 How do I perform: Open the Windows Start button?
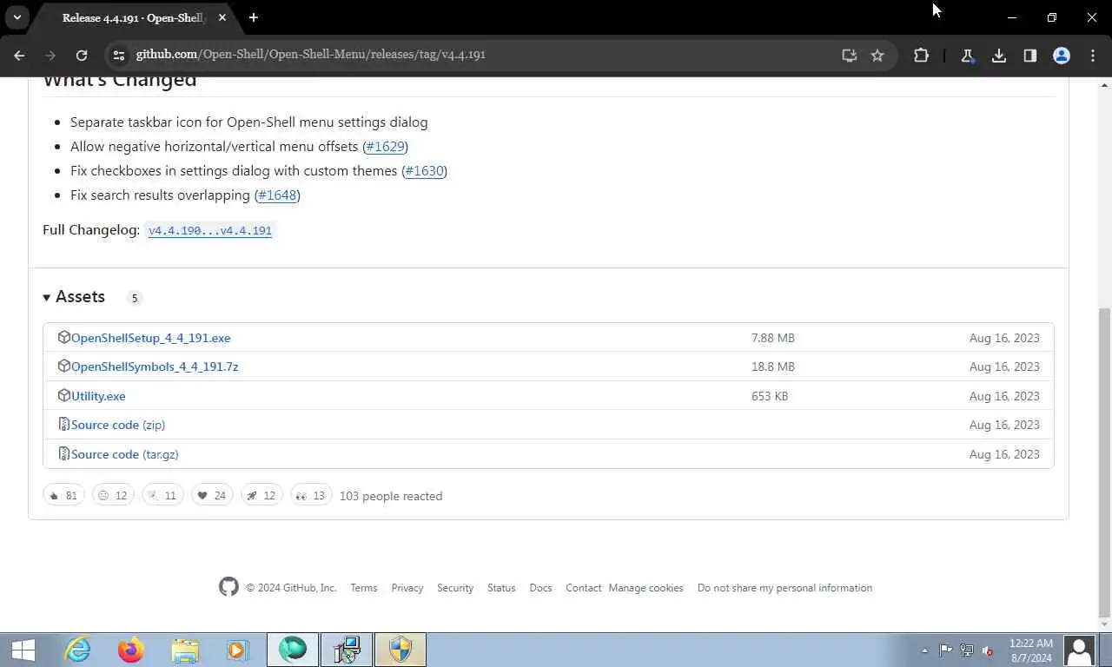coord(23,650)
